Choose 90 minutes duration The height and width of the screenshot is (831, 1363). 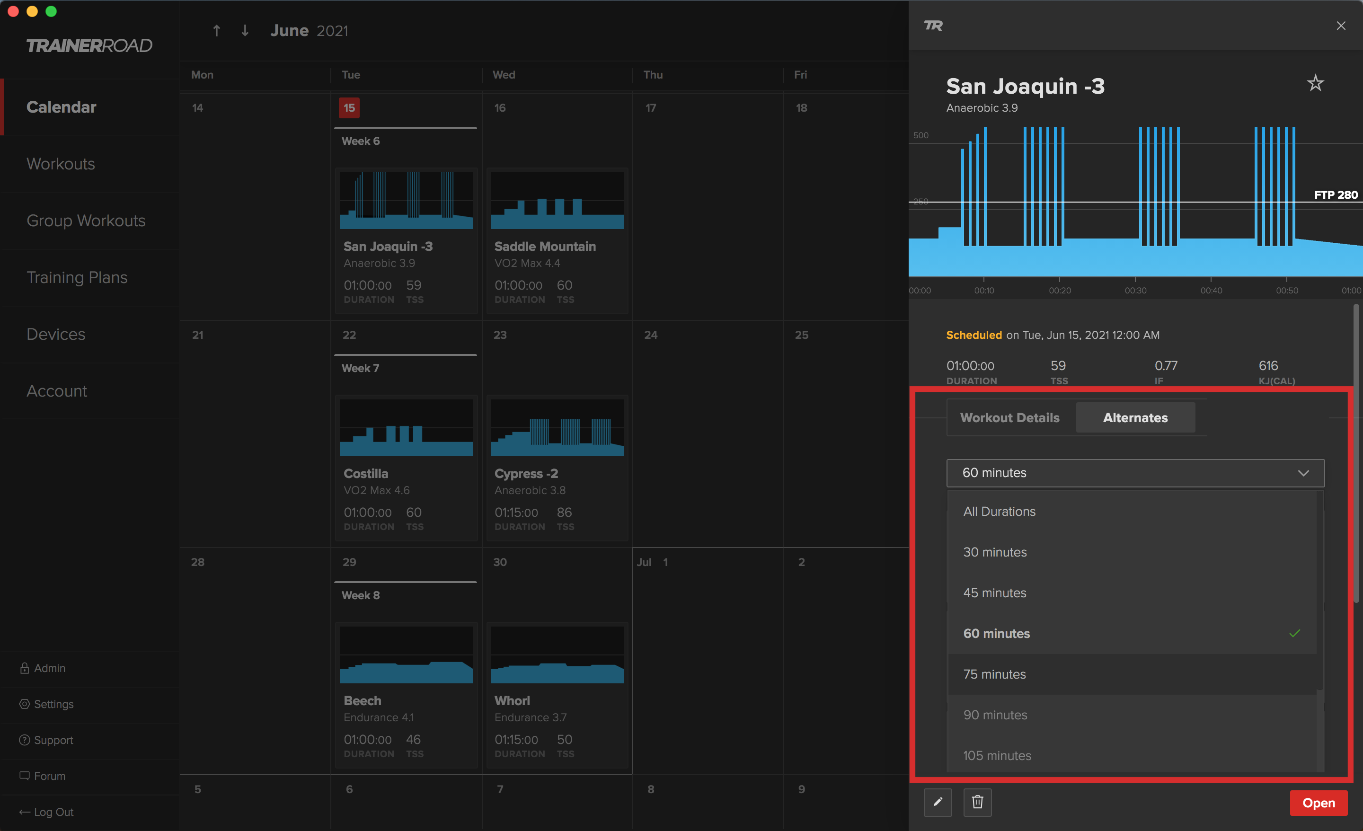1133,715
